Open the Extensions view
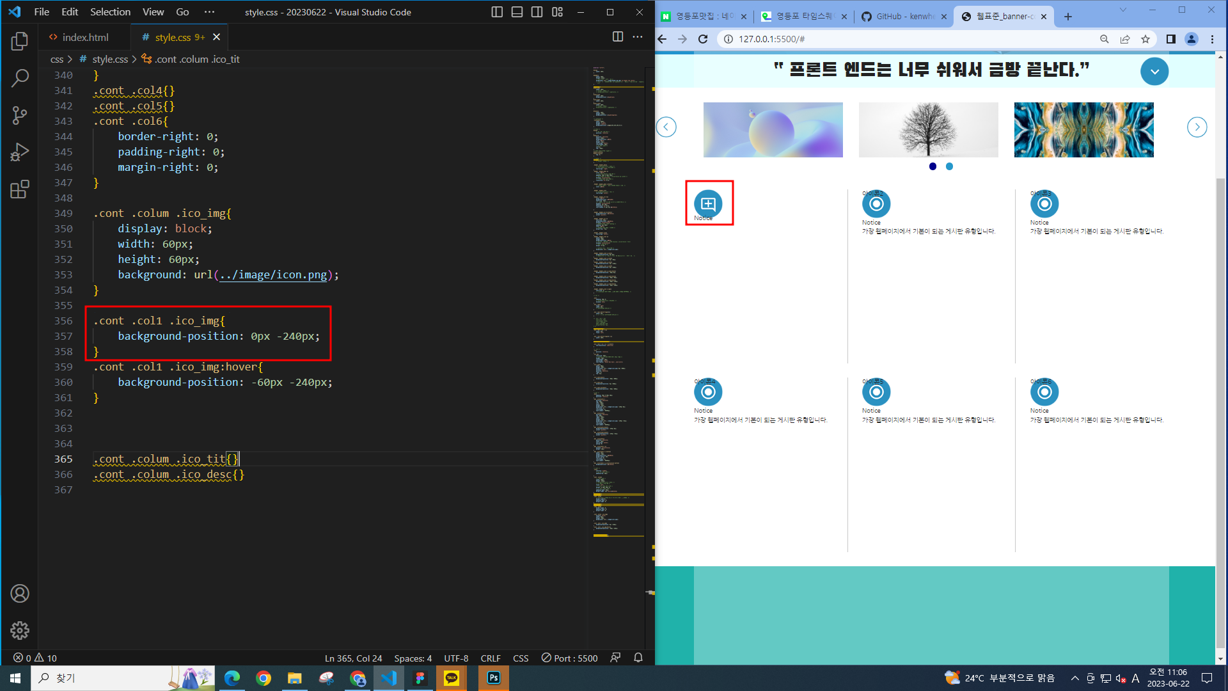1228x691 pixels. point(19,189)
